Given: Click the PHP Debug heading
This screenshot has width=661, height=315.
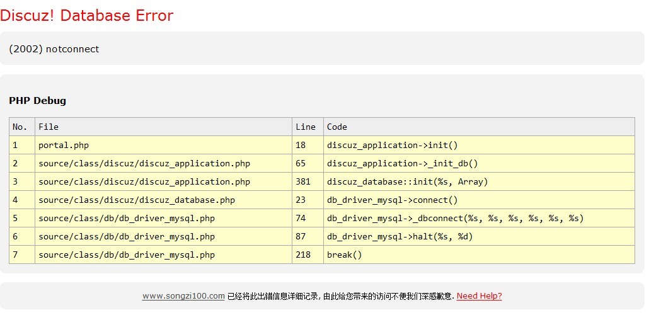Looking at the screenshot, I should pyautogui.click(x=38, y=101).
